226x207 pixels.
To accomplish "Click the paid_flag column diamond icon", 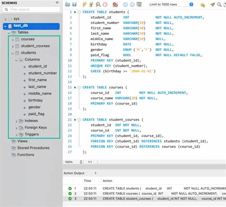I will coord(24,114).
